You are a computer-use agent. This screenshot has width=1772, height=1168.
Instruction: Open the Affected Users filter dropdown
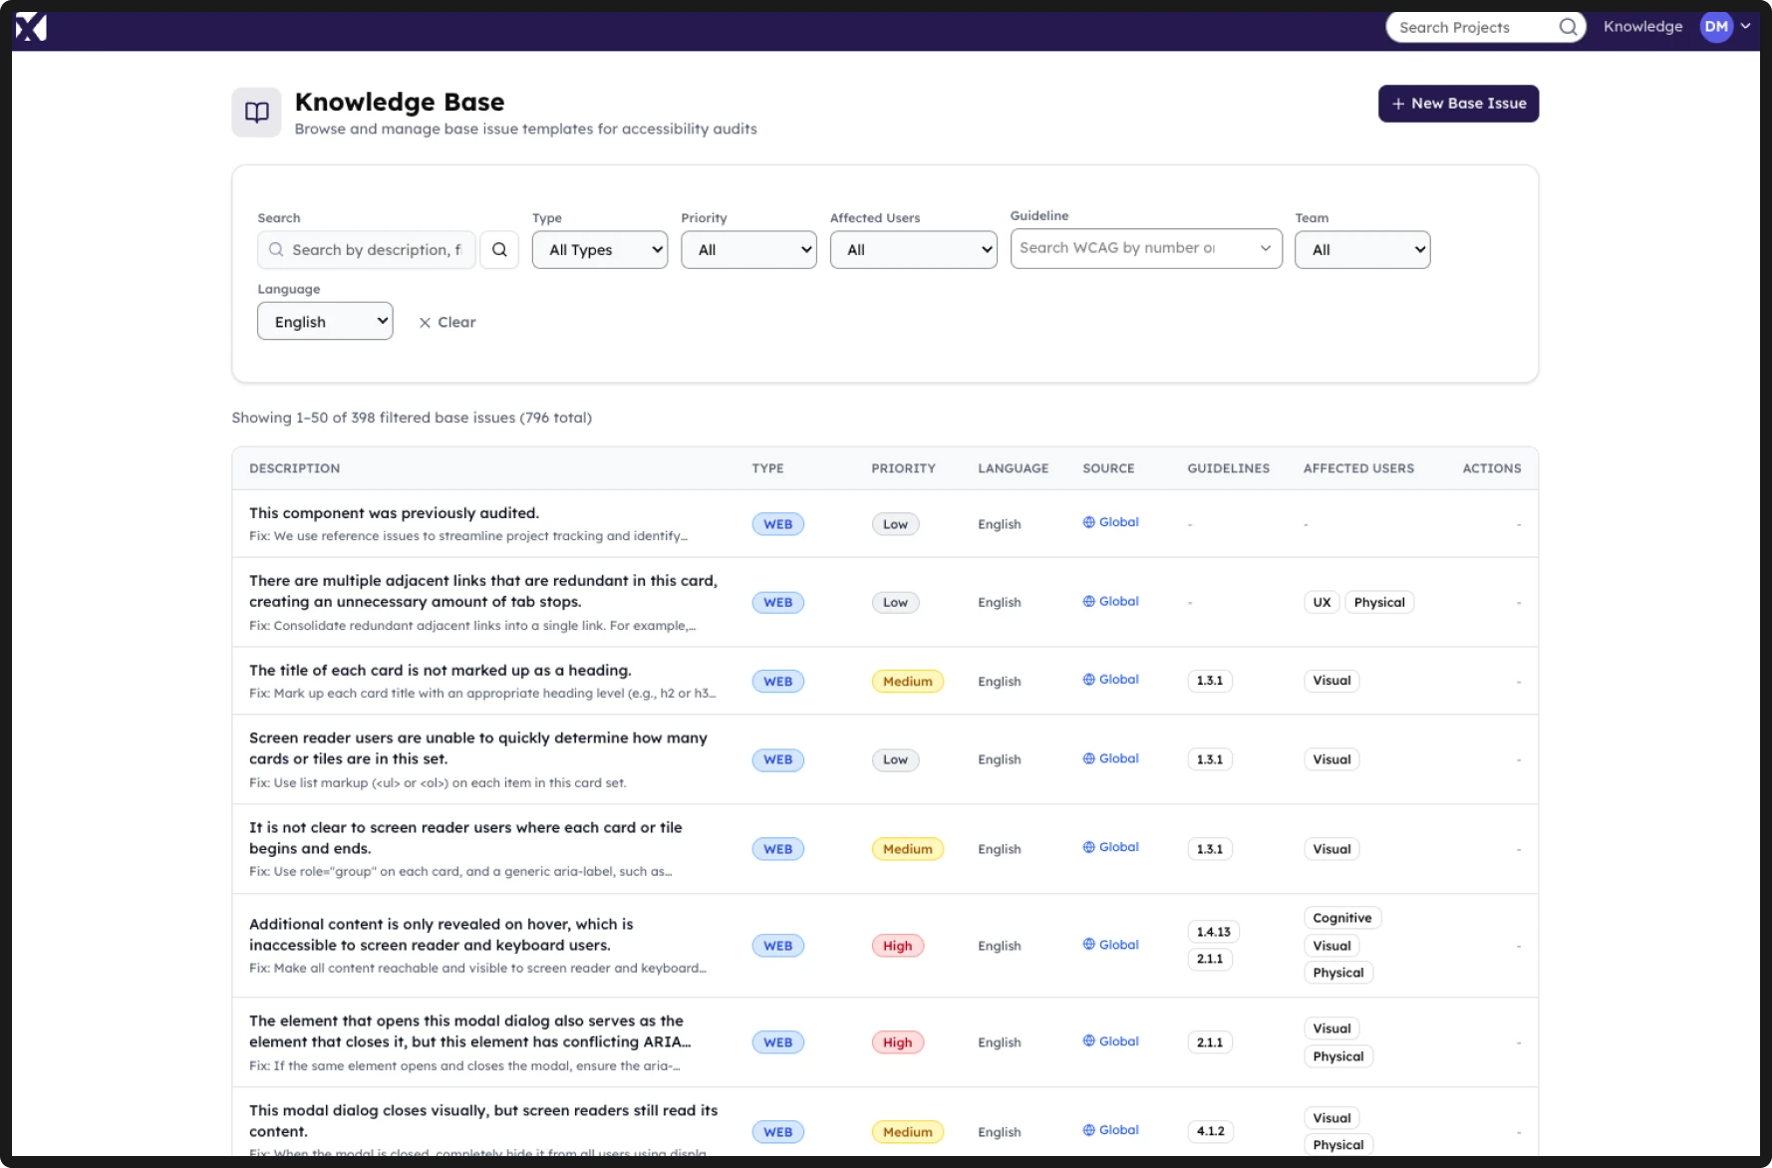point(913,250)
